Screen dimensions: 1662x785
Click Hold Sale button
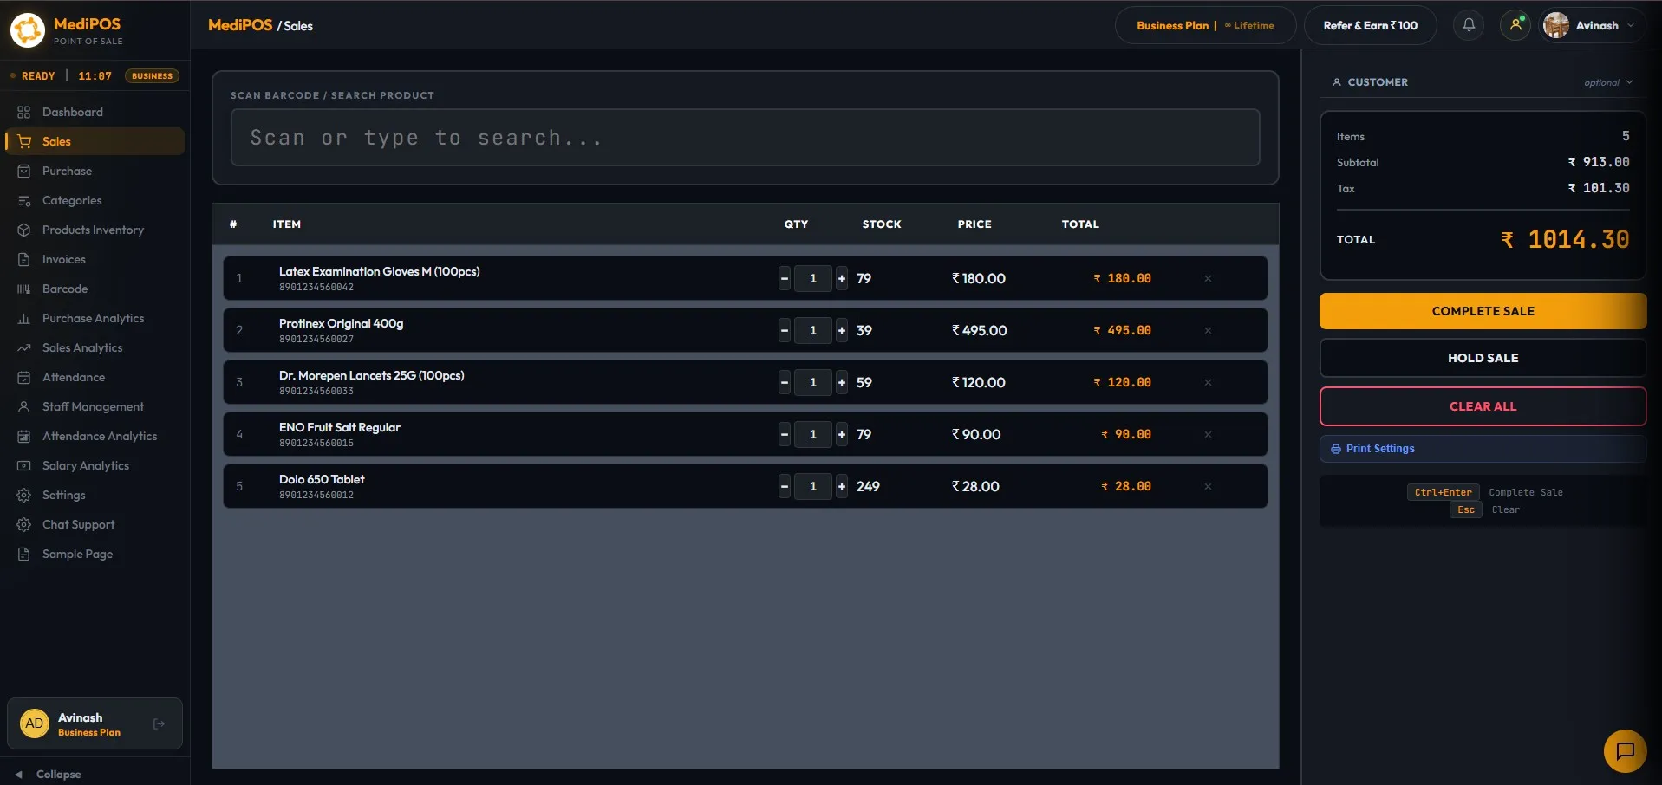coord(1483,358)
